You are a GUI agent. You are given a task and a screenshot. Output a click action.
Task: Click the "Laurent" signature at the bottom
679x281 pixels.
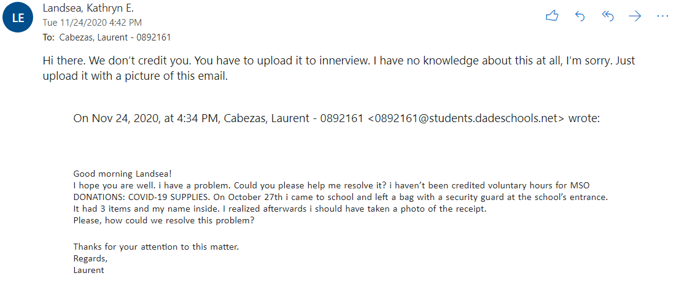coord(88,270)
